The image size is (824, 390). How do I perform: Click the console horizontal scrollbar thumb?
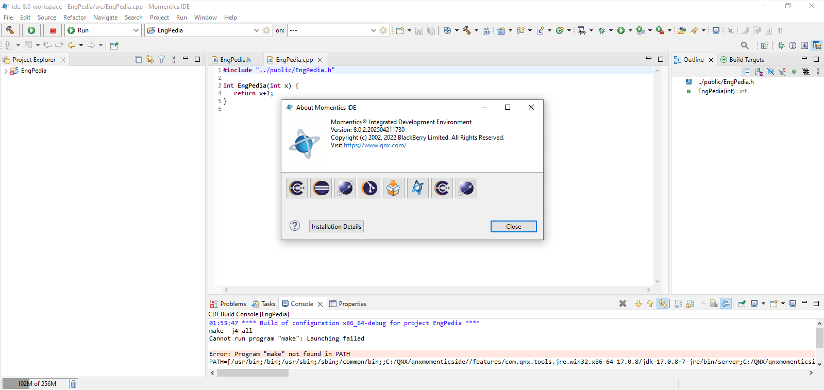[253, 372]
